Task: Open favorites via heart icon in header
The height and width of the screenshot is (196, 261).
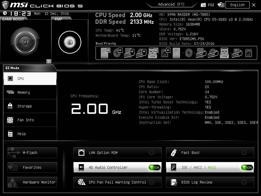Action: coord(221,5)
